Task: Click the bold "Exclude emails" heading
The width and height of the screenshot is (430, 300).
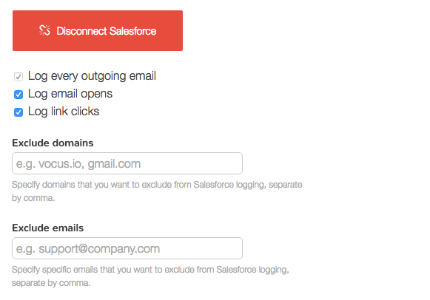Action: [47, 228]
